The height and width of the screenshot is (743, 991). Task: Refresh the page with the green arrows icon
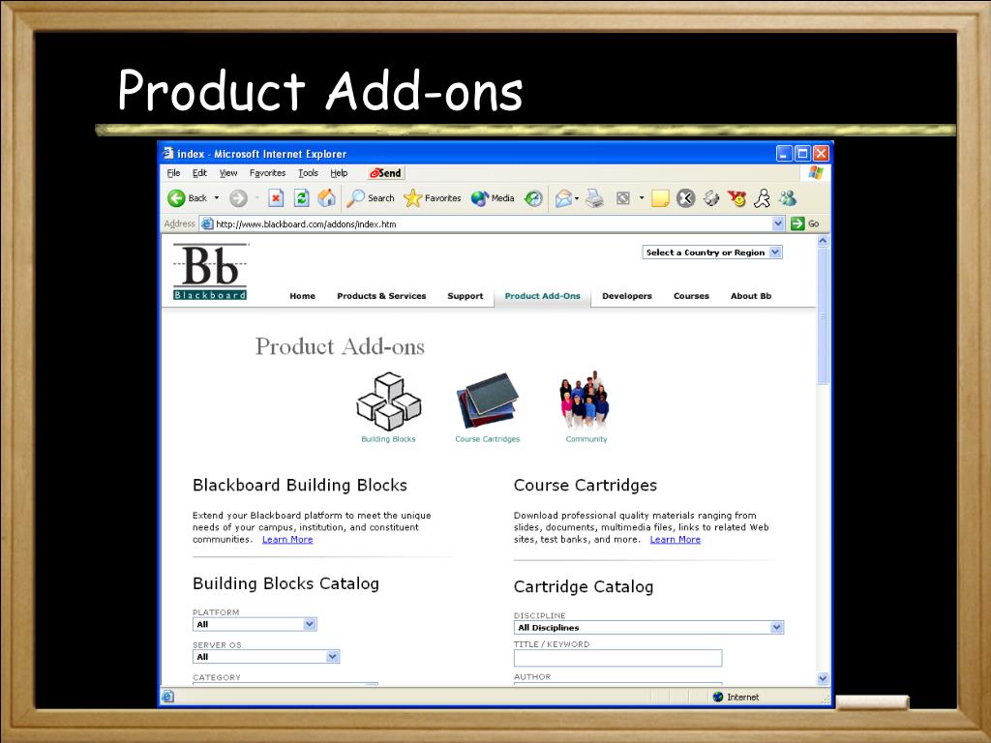pyautogui.click(x=302, y=198)
